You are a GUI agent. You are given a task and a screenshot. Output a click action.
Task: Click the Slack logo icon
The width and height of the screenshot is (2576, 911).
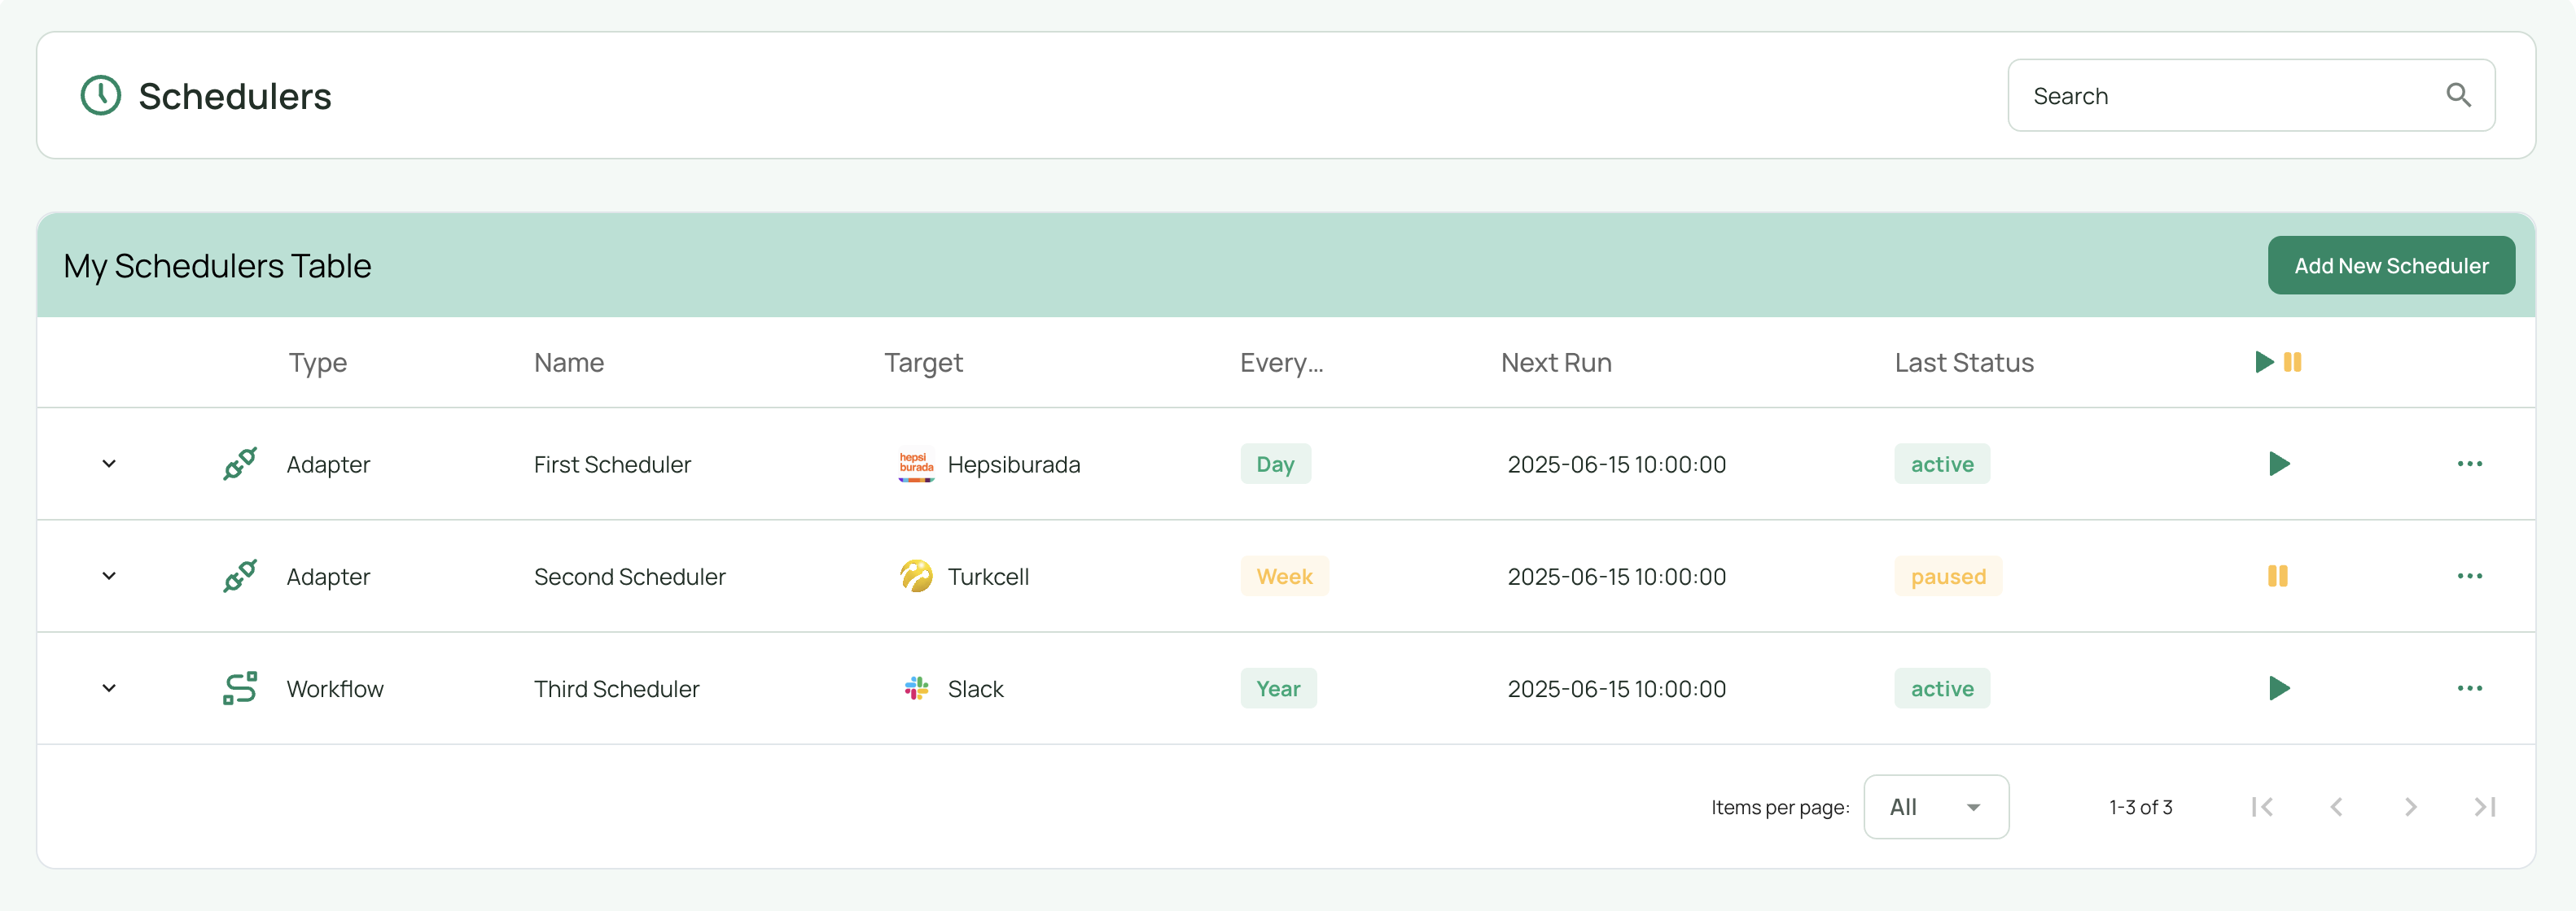(x=915, y=688)
